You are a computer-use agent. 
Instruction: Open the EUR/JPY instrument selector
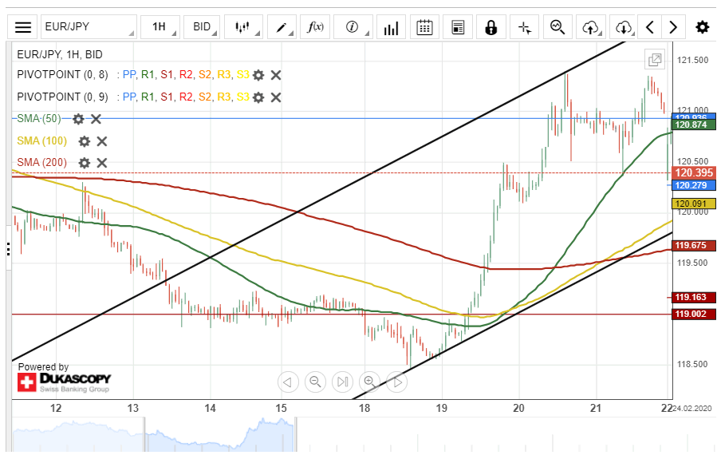(x=88, y=27)
